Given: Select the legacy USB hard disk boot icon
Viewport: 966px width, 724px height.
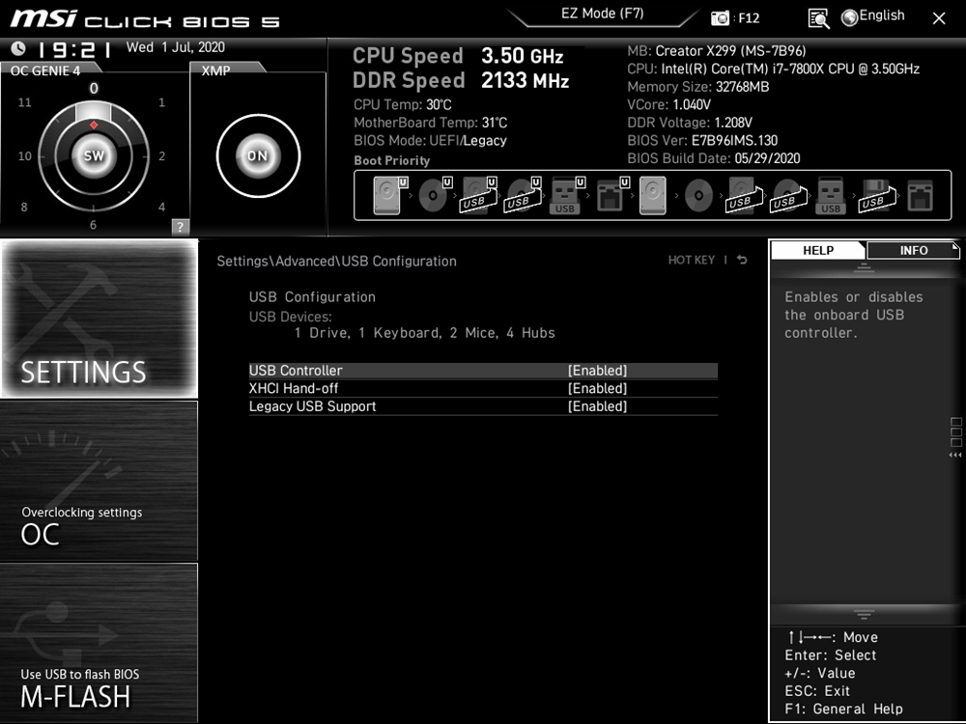Looking at the screenshot, I should [x=744, y=195].
